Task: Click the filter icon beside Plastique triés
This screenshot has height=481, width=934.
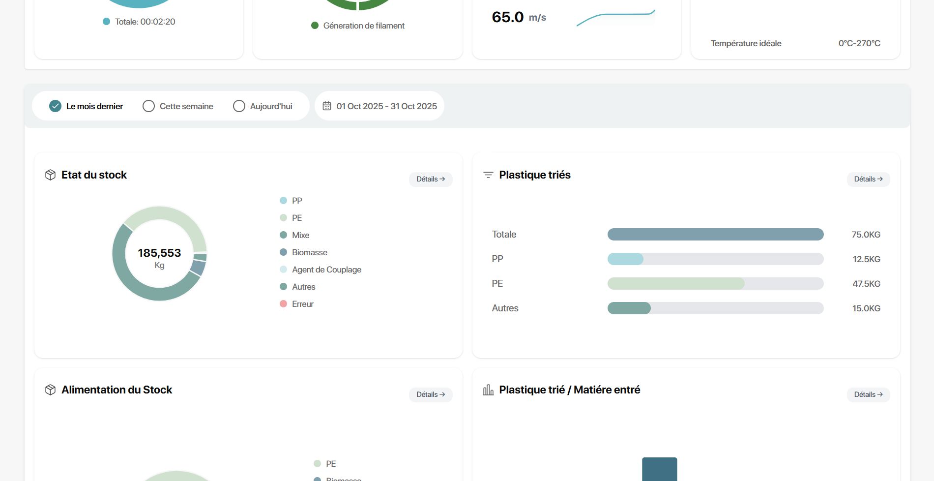Action: (488, 175)
